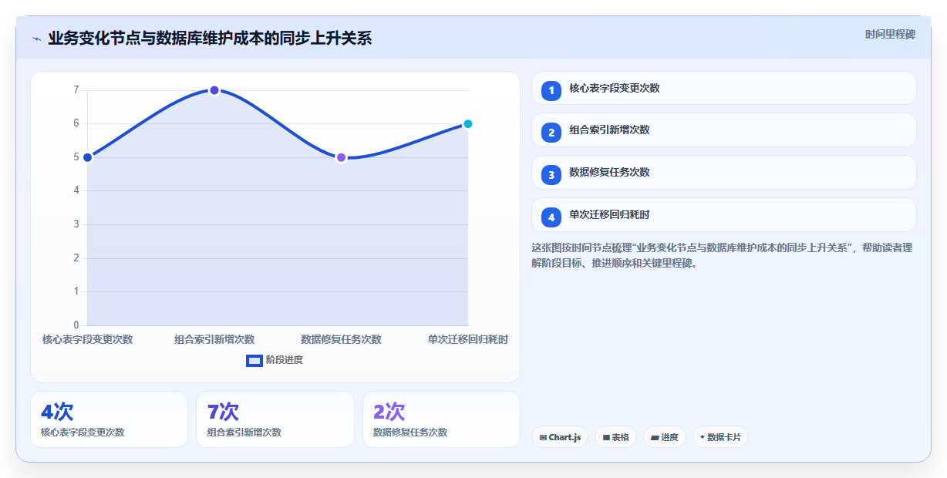Click the y-axis value 0
The height and width of the screenshot is (478, 947).
click(x=76, y=325)
